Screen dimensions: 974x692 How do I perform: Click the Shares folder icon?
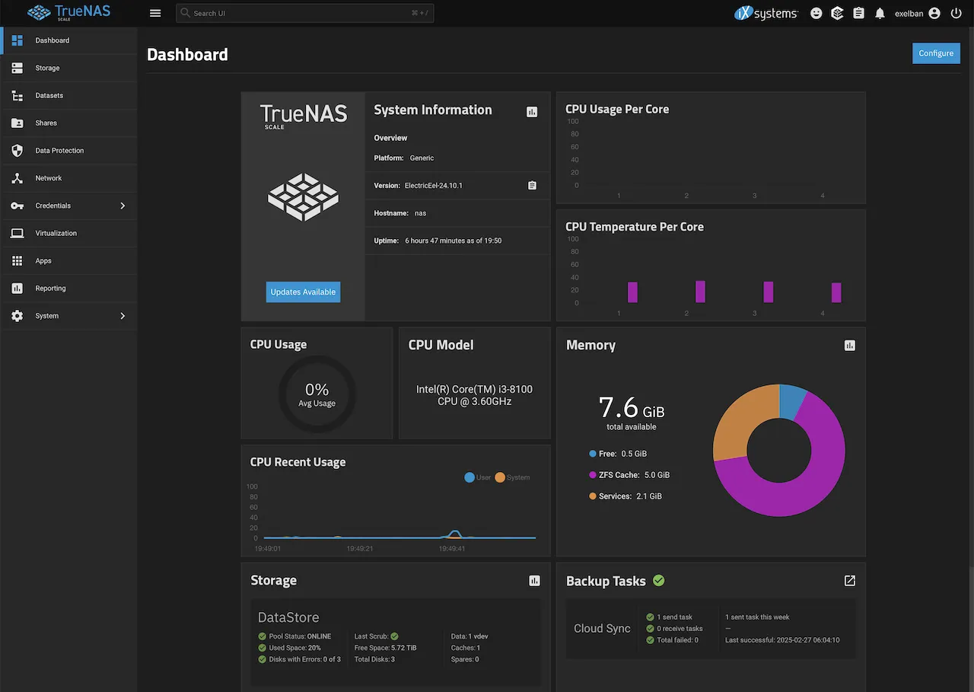pos(18,123)
